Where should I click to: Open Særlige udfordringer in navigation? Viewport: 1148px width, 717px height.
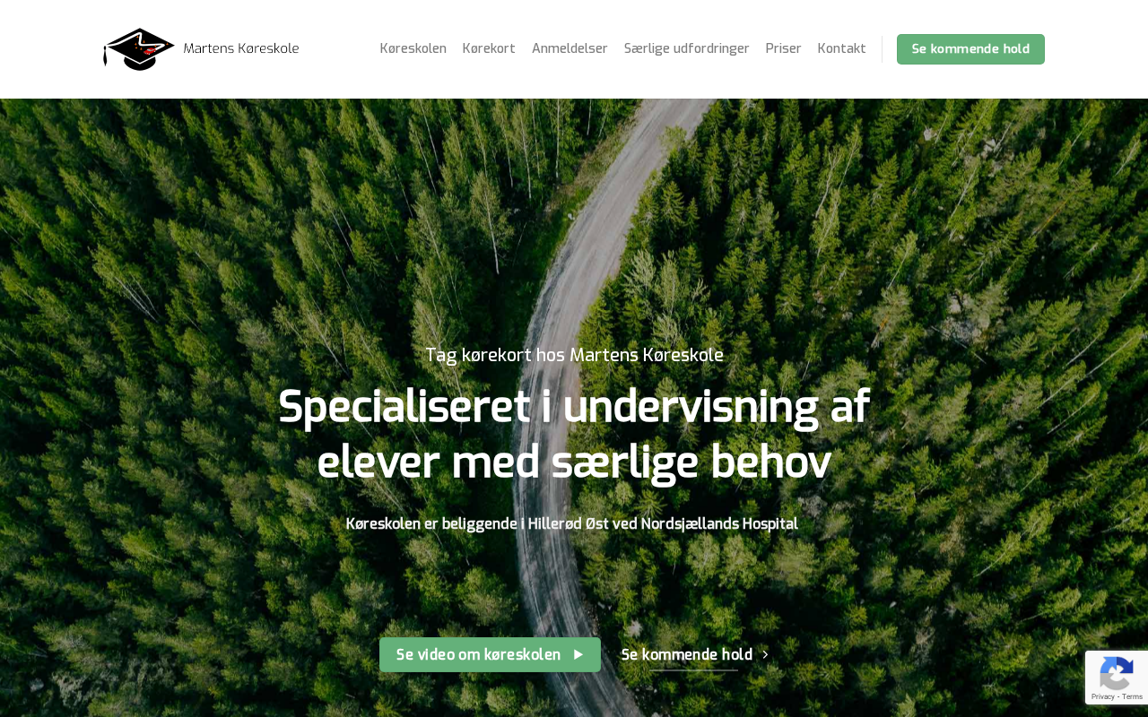pyautogui.click(x=686, y=48)
